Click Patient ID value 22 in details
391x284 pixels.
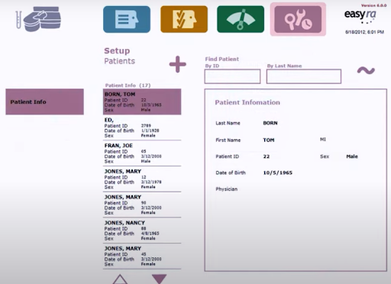coord(267,157)
